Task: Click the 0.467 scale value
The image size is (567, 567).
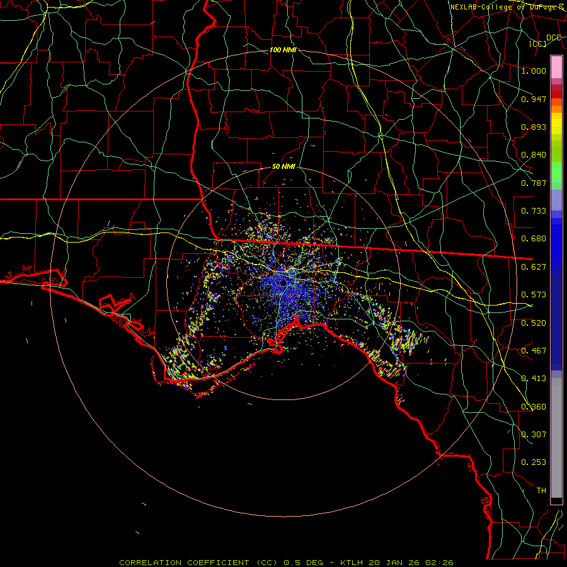Action: coord(534,351)
